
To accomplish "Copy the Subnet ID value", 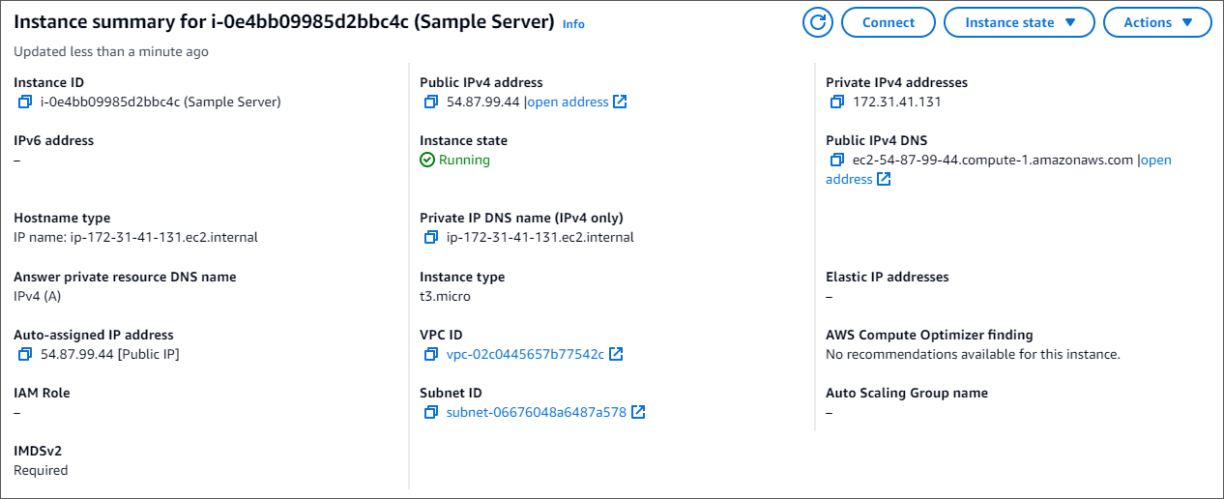I will [x=431, y=412].
